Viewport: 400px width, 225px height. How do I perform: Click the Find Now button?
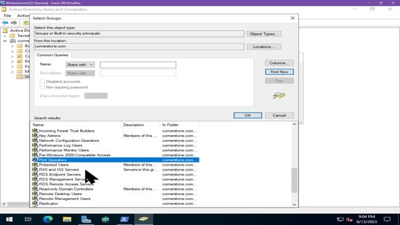(279, 72)
